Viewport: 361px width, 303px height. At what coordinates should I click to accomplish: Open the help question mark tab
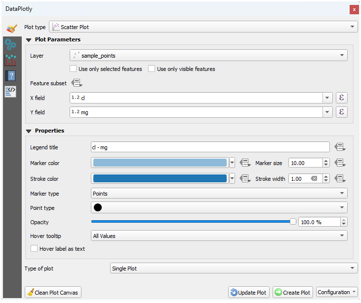point(10,76)
